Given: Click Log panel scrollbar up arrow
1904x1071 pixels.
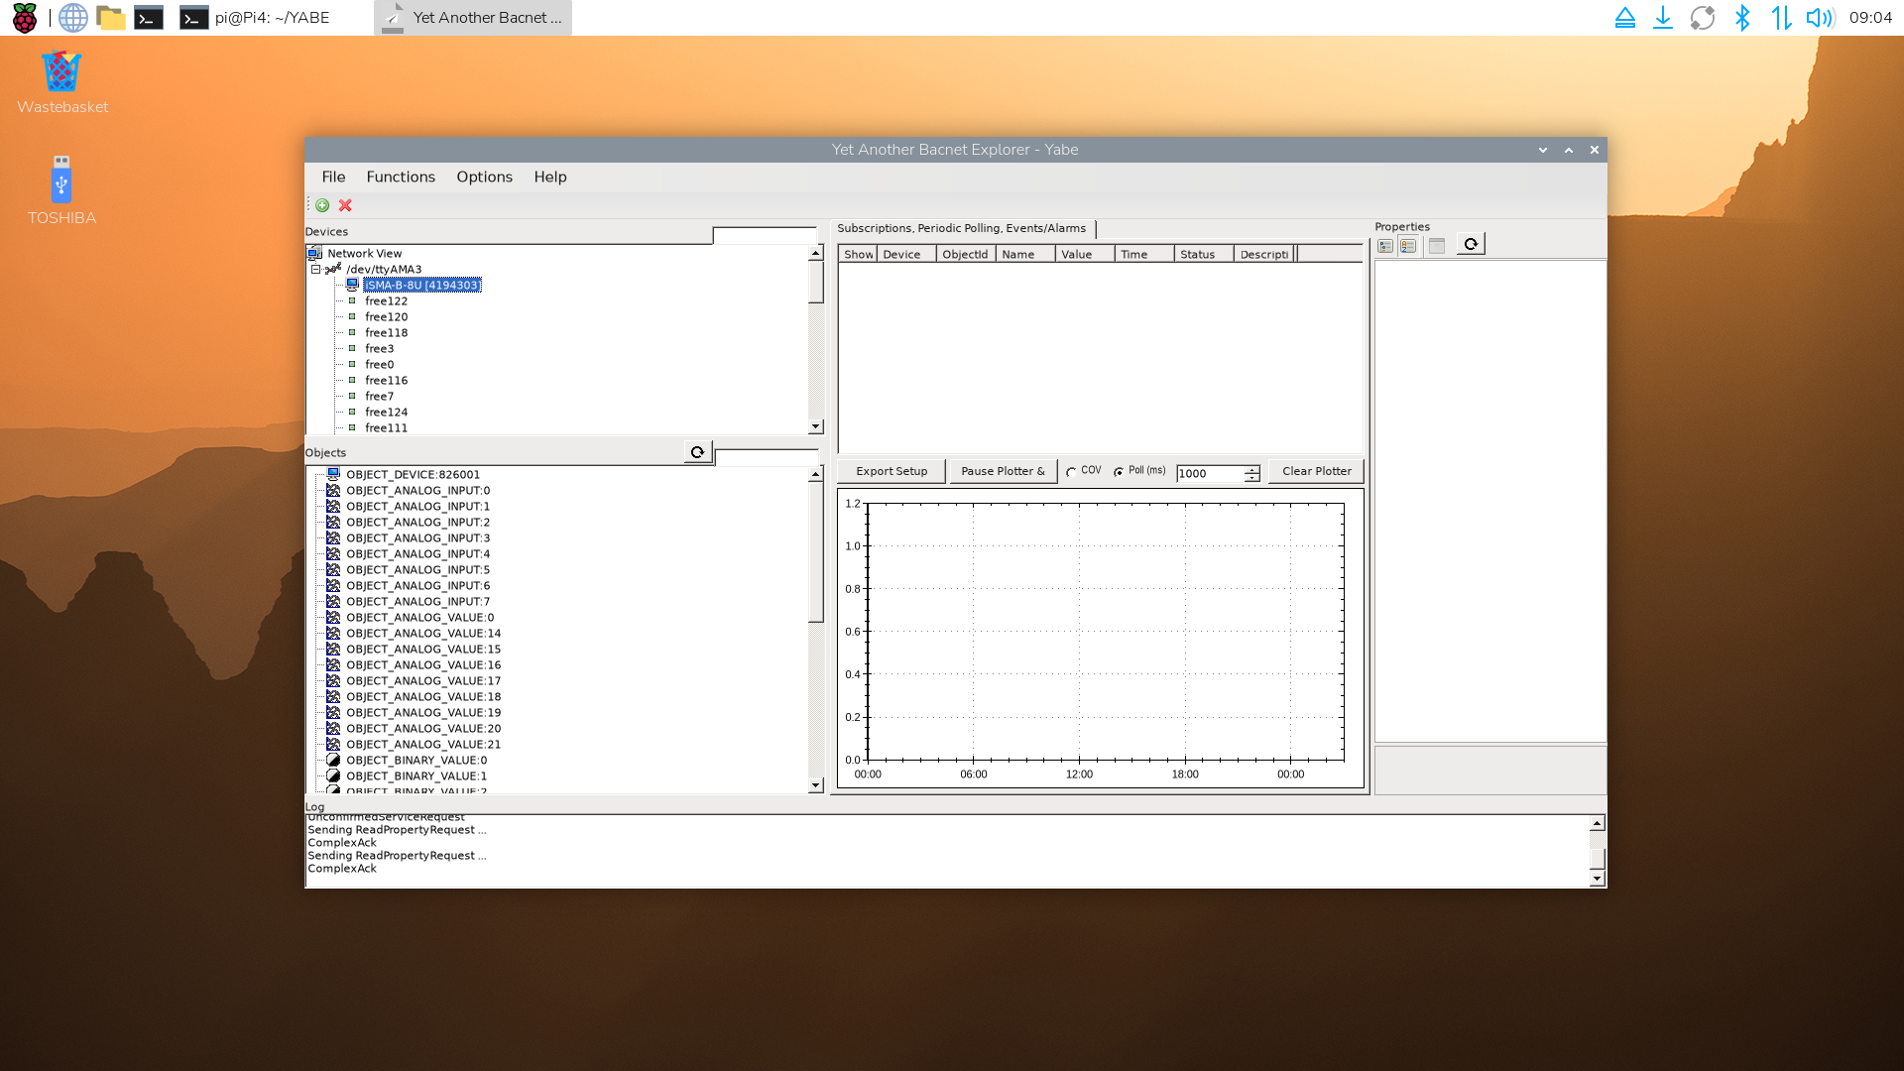Looking at the screenshot, I should [1597, 823].
